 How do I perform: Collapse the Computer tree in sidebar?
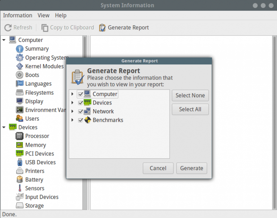pyautogui.click(x=4, y=40)
